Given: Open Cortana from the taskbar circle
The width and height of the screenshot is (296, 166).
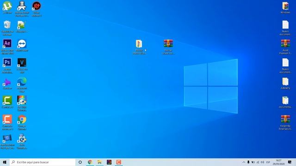Looking at the screenshot, I should tap(80, 162).
